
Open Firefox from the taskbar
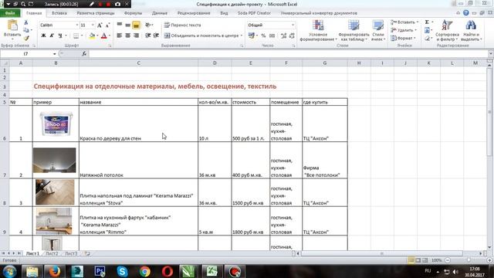[x=55, y=271]
